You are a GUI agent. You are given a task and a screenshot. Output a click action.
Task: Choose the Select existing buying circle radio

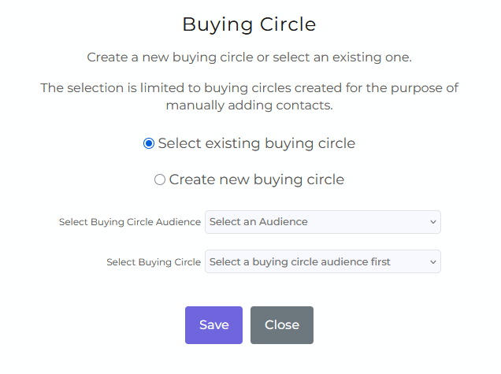[149, 143]
